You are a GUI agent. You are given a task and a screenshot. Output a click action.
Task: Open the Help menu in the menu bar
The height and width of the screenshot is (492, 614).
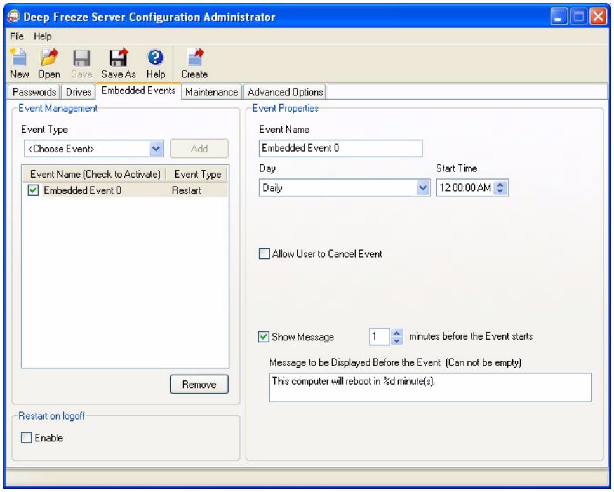click(x=43, y=36)
